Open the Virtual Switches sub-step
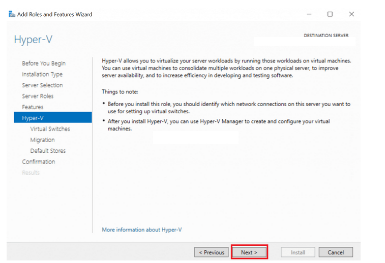The width and height of the screenshot is (385, 263). point(50,129)
